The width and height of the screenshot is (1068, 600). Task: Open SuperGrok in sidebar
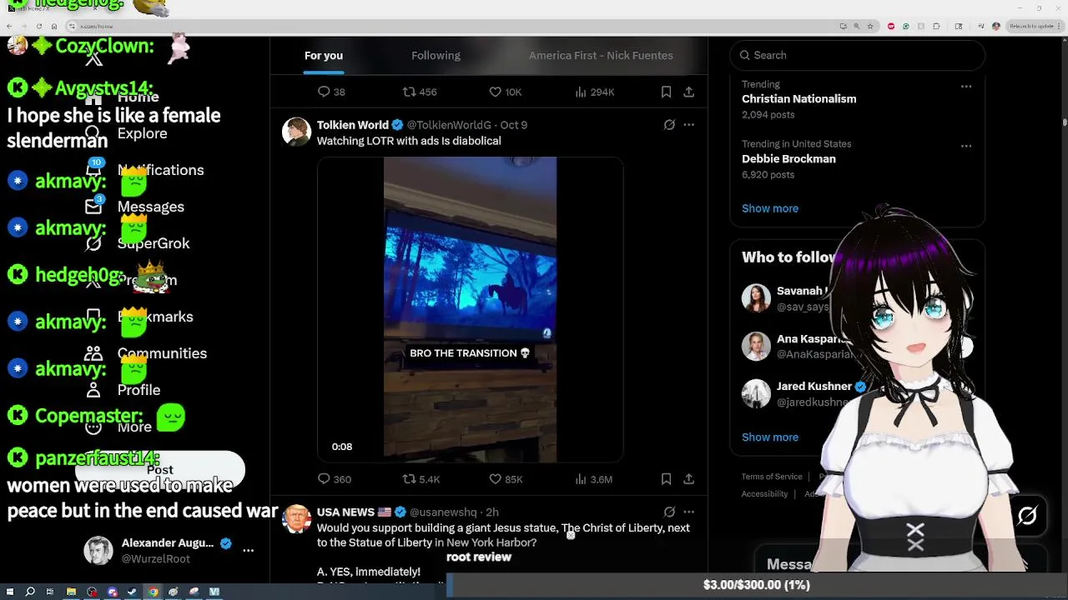(139, 243)
